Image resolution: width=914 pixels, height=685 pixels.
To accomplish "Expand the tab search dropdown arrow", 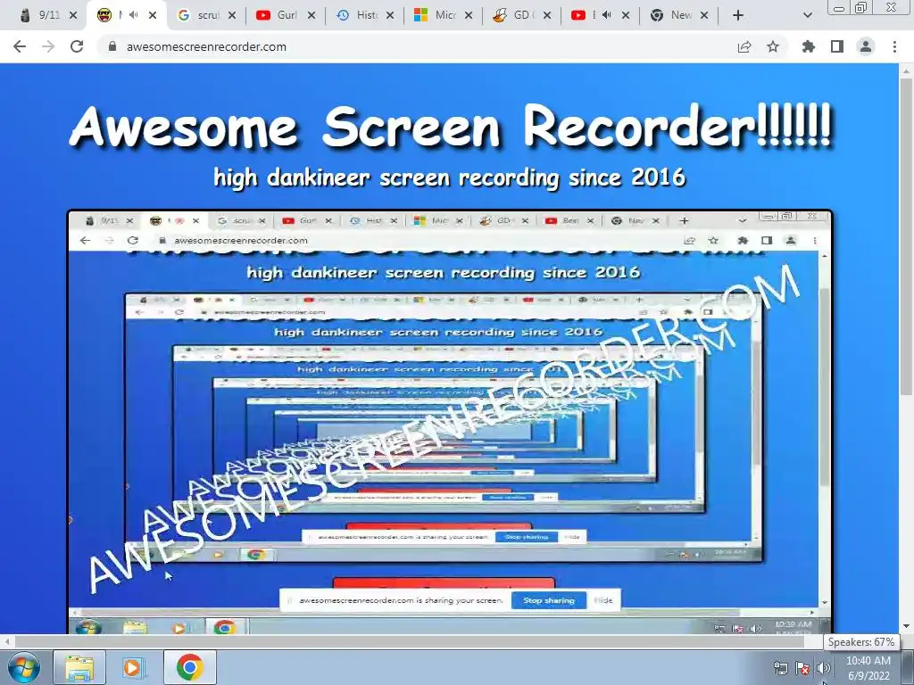I will click(807, 15).
